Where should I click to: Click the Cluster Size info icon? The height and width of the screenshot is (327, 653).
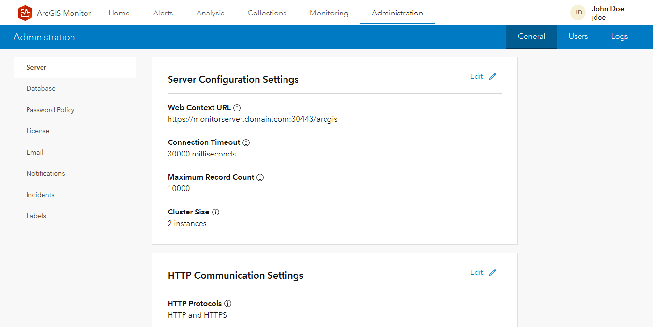click(x=215, y=212)
